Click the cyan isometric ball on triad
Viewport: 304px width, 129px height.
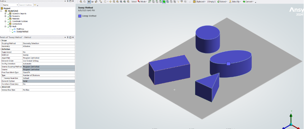291,124
